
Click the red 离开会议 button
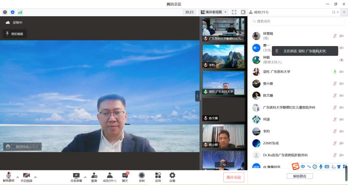pyautogui.click(x=233, y=177)
